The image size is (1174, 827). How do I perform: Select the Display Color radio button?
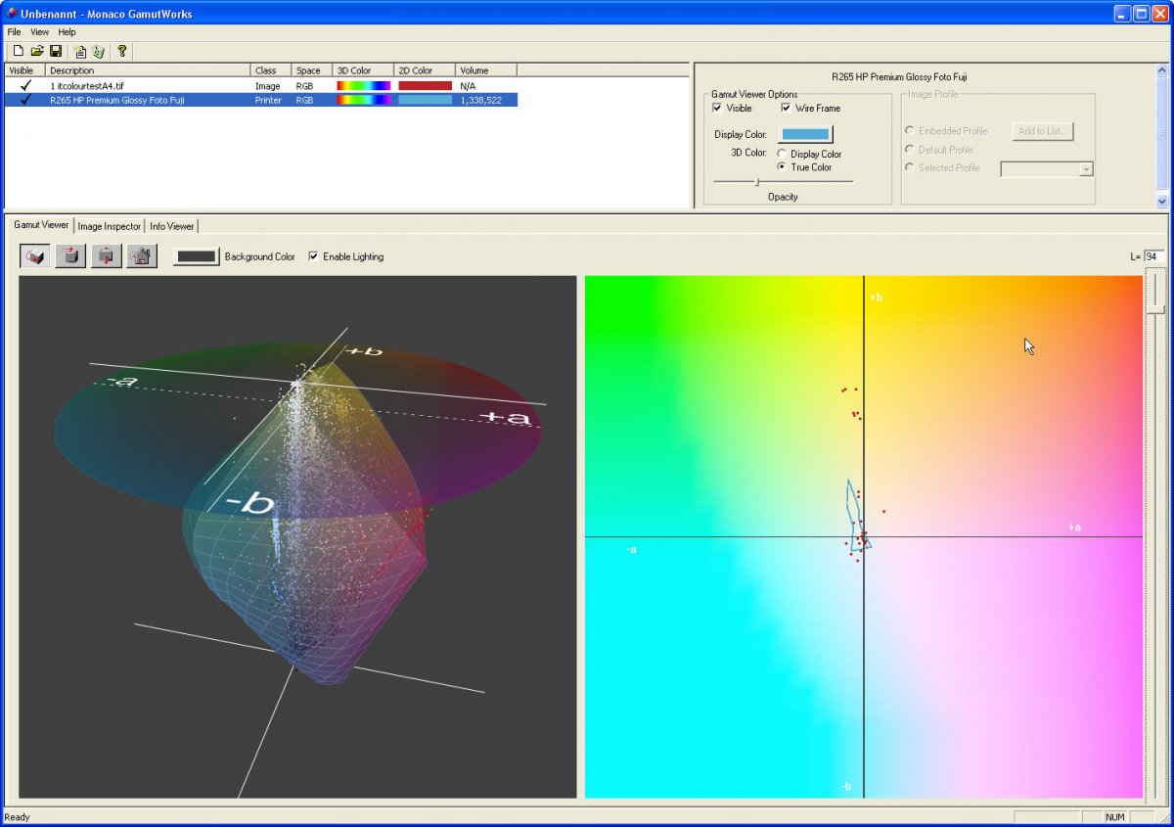782,154
